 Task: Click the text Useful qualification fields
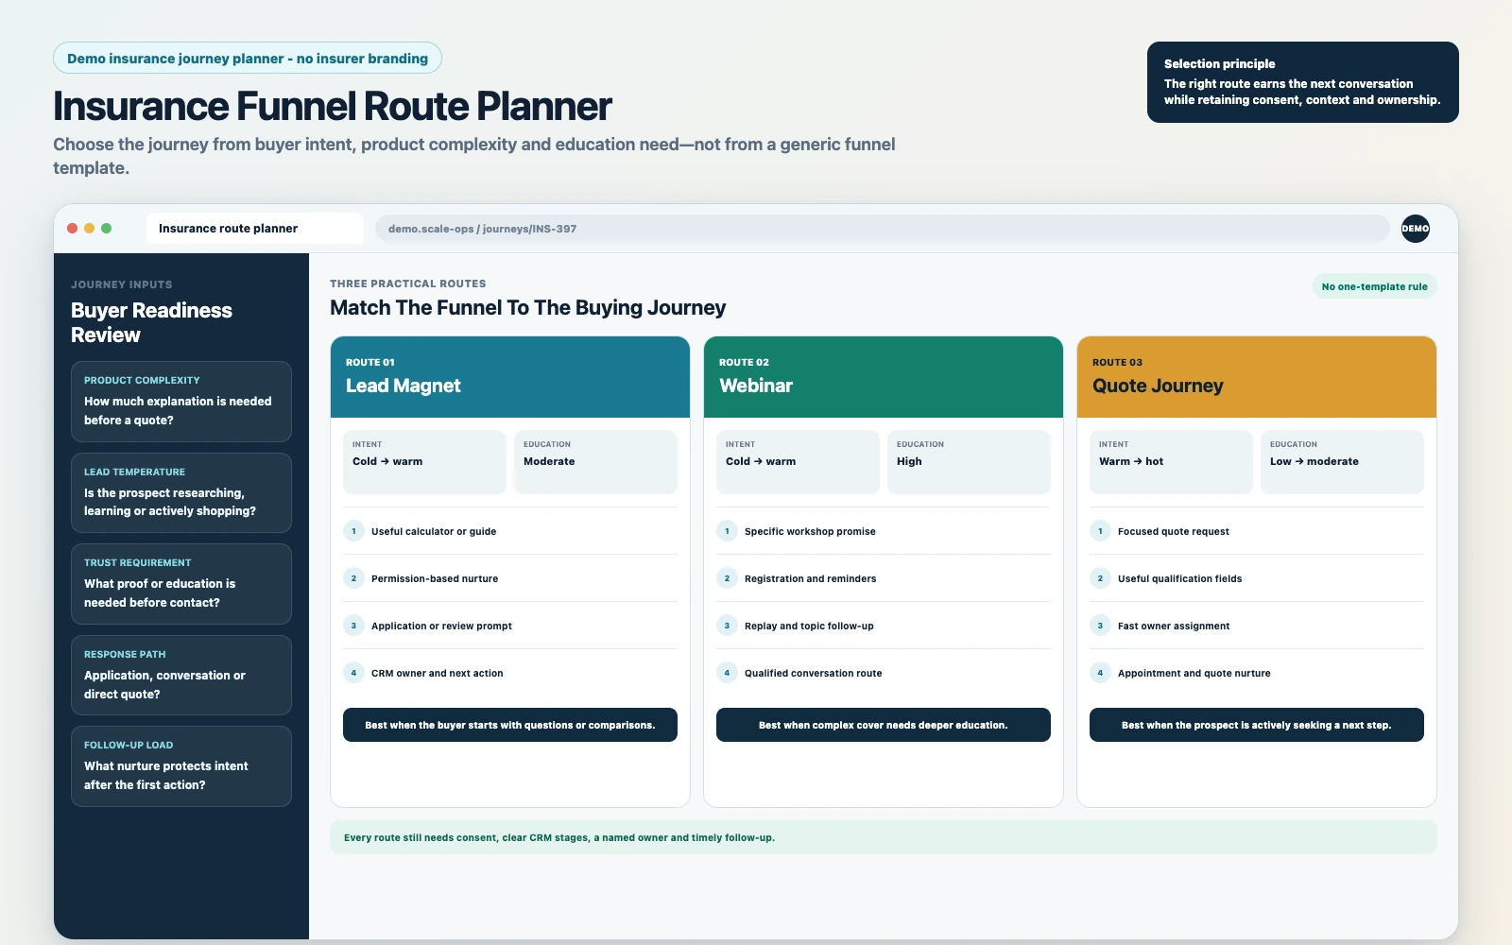click(x=1179, y=579)
